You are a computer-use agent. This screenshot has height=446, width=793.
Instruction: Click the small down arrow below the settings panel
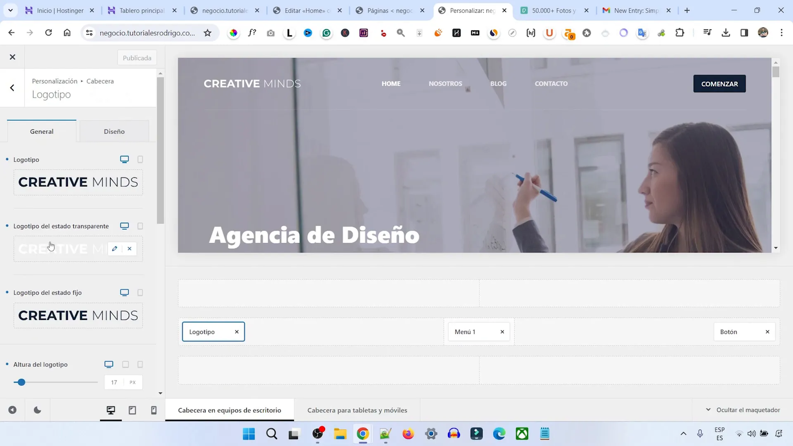(160, 393)
